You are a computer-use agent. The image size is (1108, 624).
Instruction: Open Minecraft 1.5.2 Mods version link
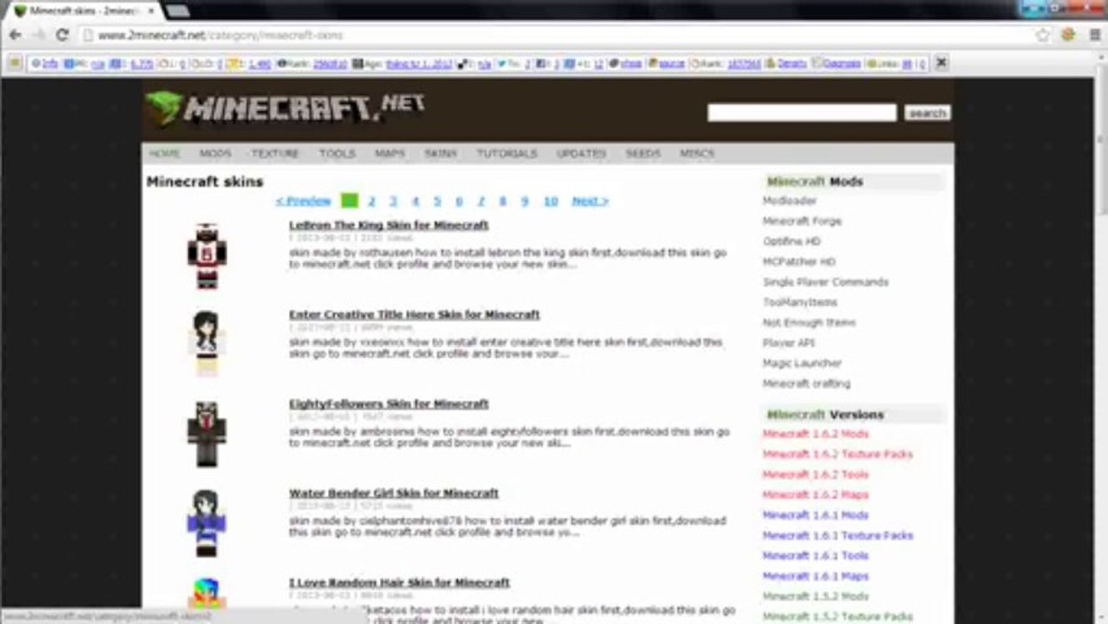coord(815,596)
